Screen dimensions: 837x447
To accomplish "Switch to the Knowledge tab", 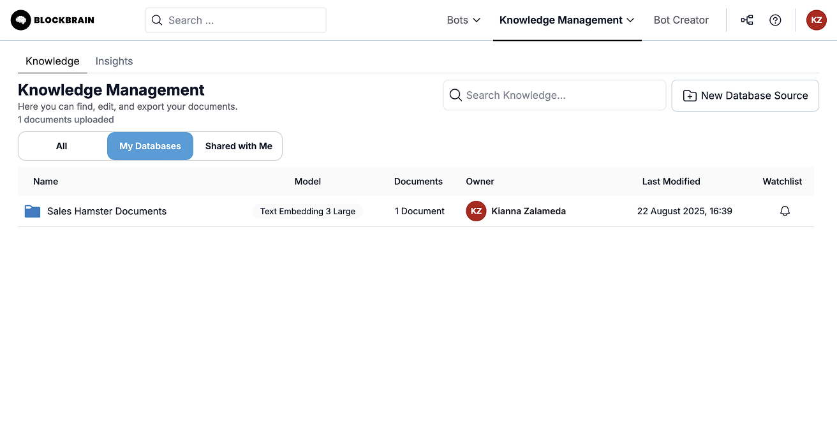I will [x=52, y=61].
